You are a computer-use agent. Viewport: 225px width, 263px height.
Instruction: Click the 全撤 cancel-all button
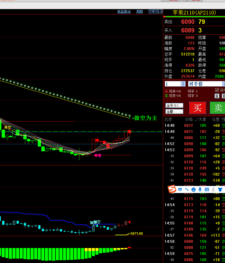[174, 112]
